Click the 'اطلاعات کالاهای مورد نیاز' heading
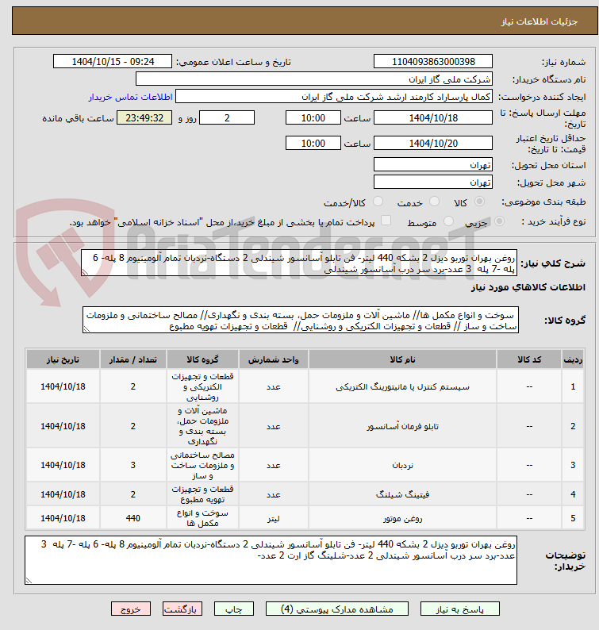 point(528,287)
